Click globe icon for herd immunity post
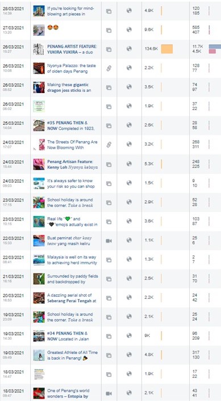221x401 pixels. coord(129,259)
